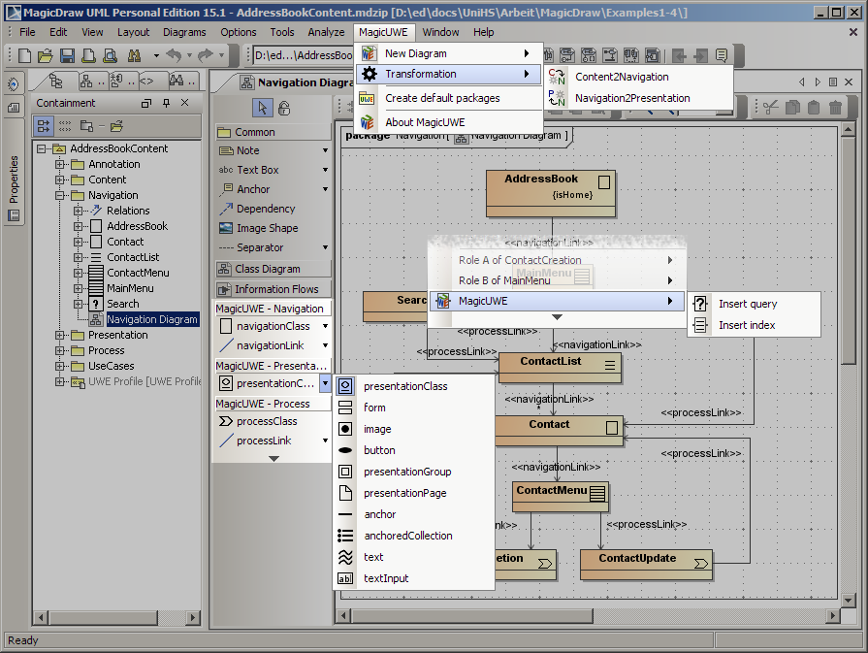868x653 pixels.
Task: Expand more palette items with bottom arrow
Action: point(273,459)
